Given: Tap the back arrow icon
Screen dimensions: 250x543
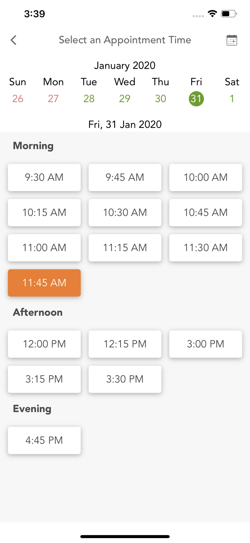Looking at the screenshot, I should pyautogui.click(x=14, y=40).
